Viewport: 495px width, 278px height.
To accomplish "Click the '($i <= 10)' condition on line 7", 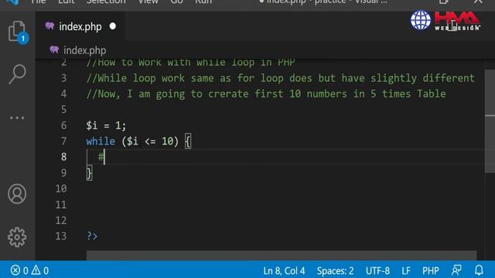I will [x=150, y=141].
